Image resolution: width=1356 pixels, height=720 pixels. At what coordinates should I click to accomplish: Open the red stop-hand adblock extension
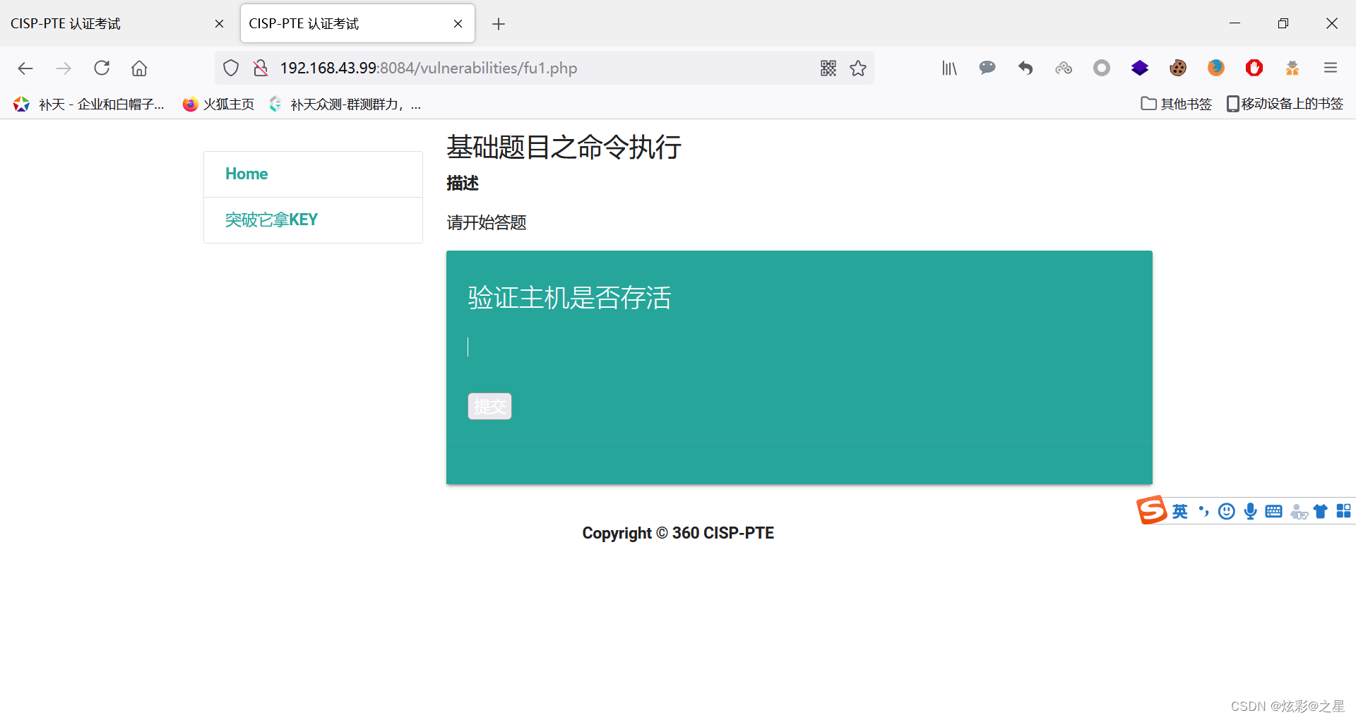coord(1254,68)
